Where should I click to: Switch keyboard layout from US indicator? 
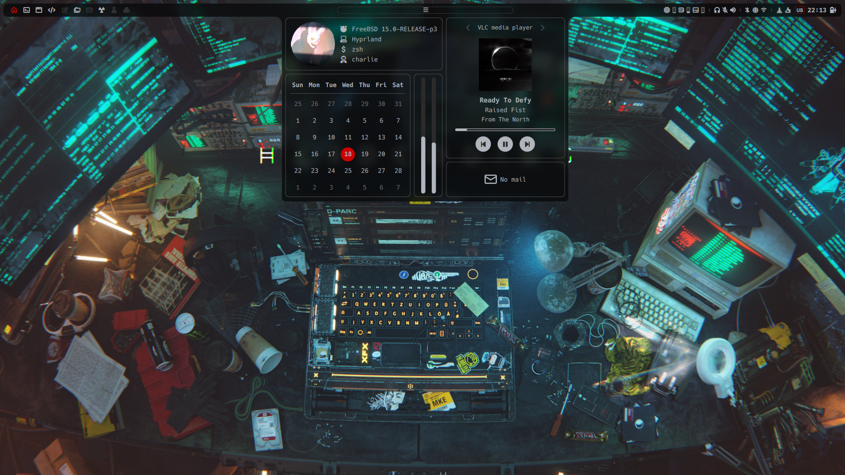[x=801, y=10]
